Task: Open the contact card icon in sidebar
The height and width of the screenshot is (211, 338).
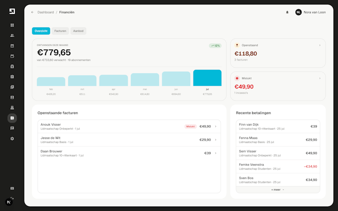Action: click(x=12, y=98)
